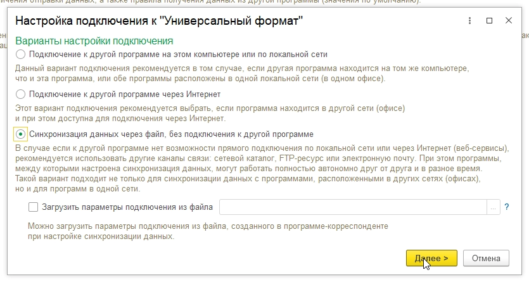The width and height of the screenshot is (529, 284).
Task: Enable checkbox 'Загрузить параметры подключения из файла'
Action: (34, 207)
